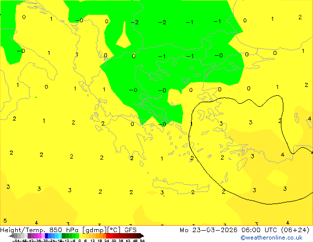This screenshot has width=313, height=242.
Task: Click the GFS model label
Action: point(130,230)
